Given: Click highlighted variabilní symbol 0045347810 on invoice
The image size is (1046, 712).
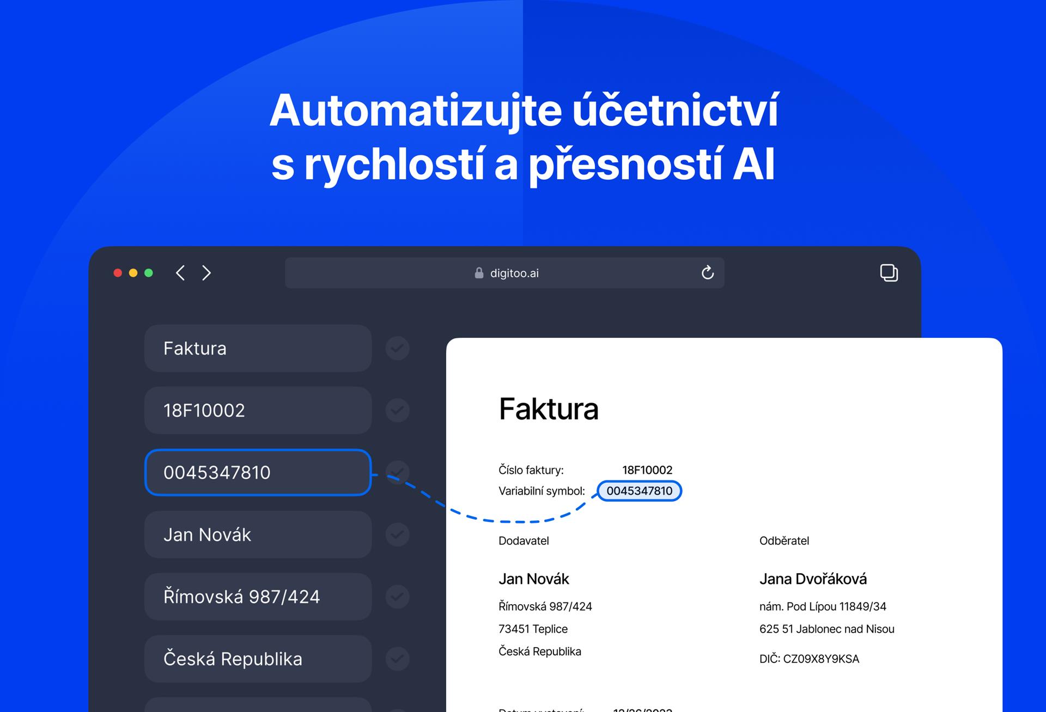Looking at the screenshot, I should tap(639, 491).
